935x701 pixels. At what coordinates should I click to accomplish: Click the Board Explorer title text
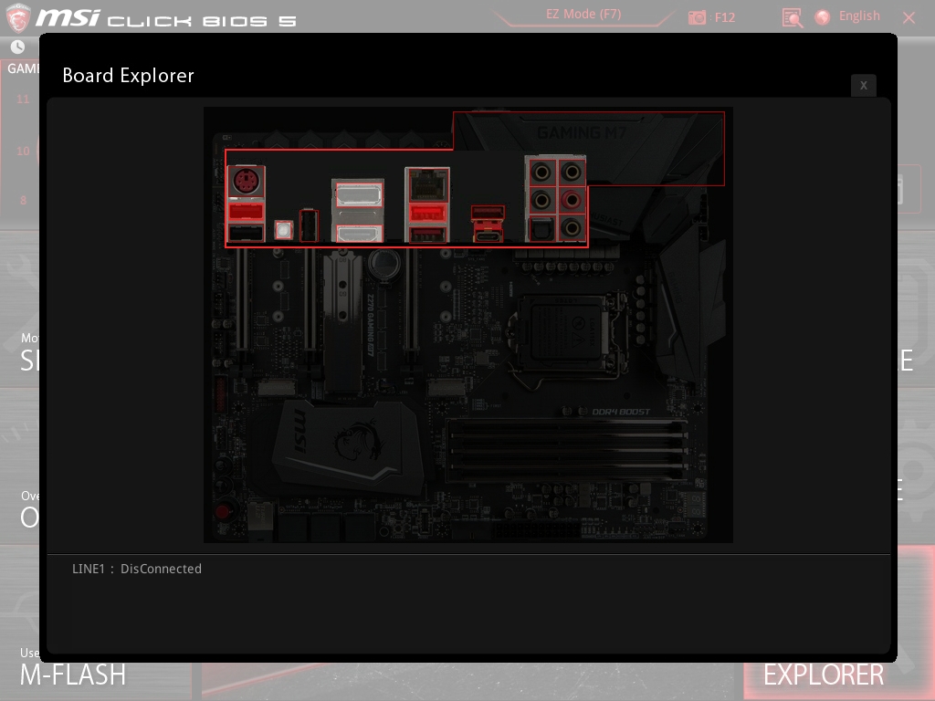point(128,76)
